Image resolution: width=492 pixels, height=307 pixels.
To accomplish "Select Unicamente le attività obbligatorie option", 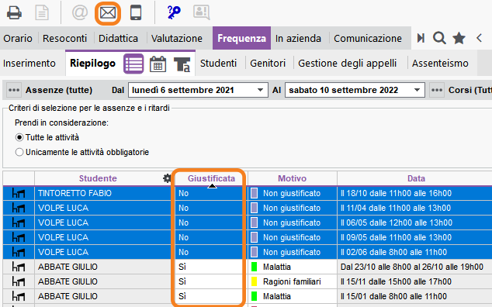I will click(19, 152).
